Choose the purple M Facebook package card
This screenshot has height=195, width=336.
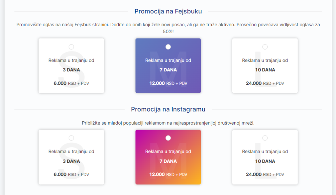point(168,66)
